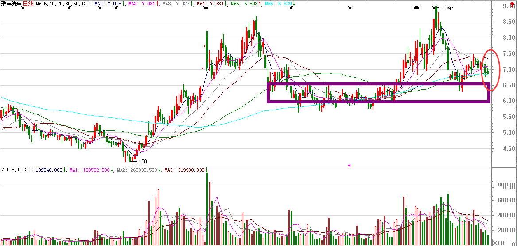This screenshot has width=517, height=246.
Task: Click the volume MA3 319998.938 legend
Action: coord(185,170)
